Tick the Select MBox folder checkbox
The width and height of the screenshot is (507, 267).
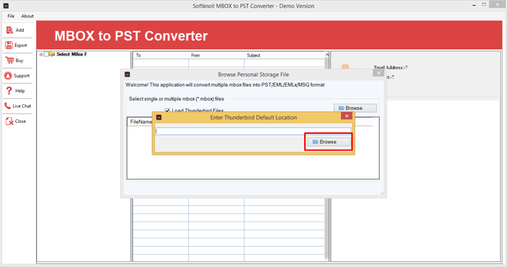46,54
